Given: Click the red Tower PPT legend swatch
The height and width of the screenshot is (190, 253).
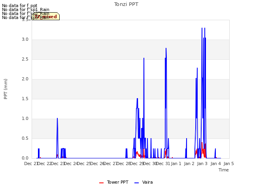Looking at the screenshot, I should (101, 183).
